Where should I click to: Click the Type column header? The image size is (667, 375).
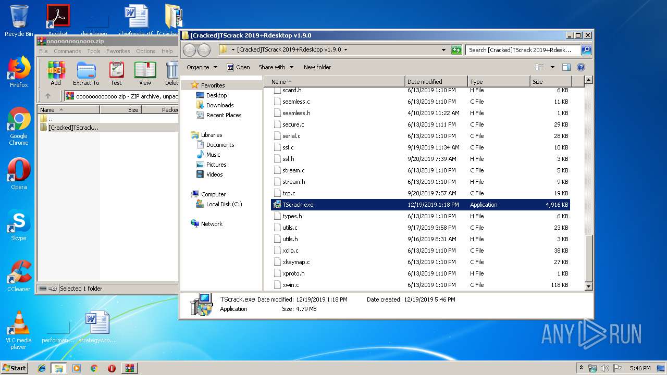(499, 82)
